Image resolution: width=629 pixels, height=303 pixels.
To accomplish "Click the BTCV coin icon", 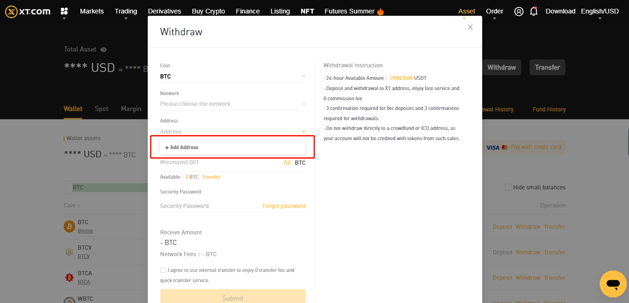I will point(69,251).
